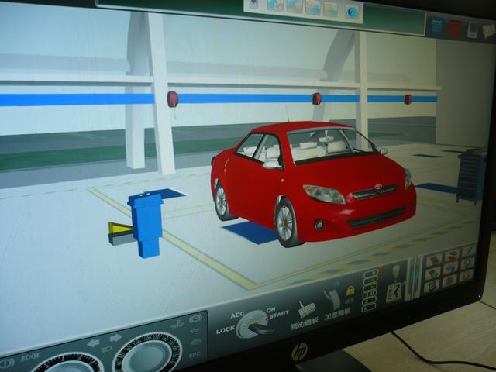Open the help question-mark icon in top toolbar
Image resolution: width=496 pixels, height=372 pixels.
352,12
